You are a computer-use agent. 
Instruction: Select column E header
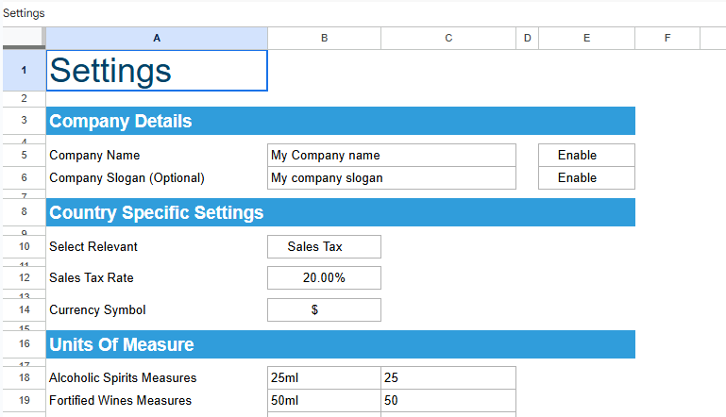point(586,38)
